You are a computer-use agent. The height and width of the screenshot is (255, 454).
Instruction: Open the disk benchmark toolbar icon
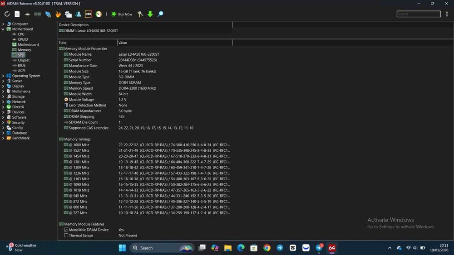(x=27, y=14)
